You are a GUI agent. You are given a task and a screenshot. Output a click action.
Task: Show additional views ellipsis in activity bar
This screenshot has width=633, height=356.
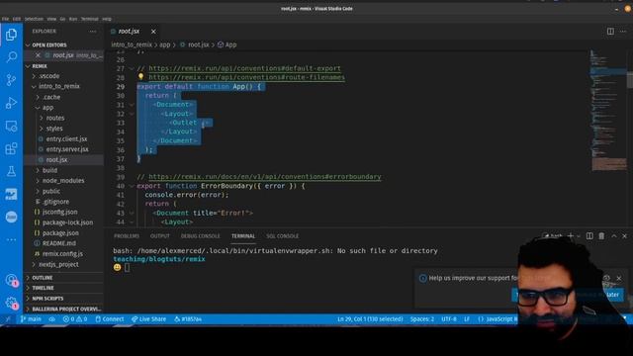[x=11, y=239]
